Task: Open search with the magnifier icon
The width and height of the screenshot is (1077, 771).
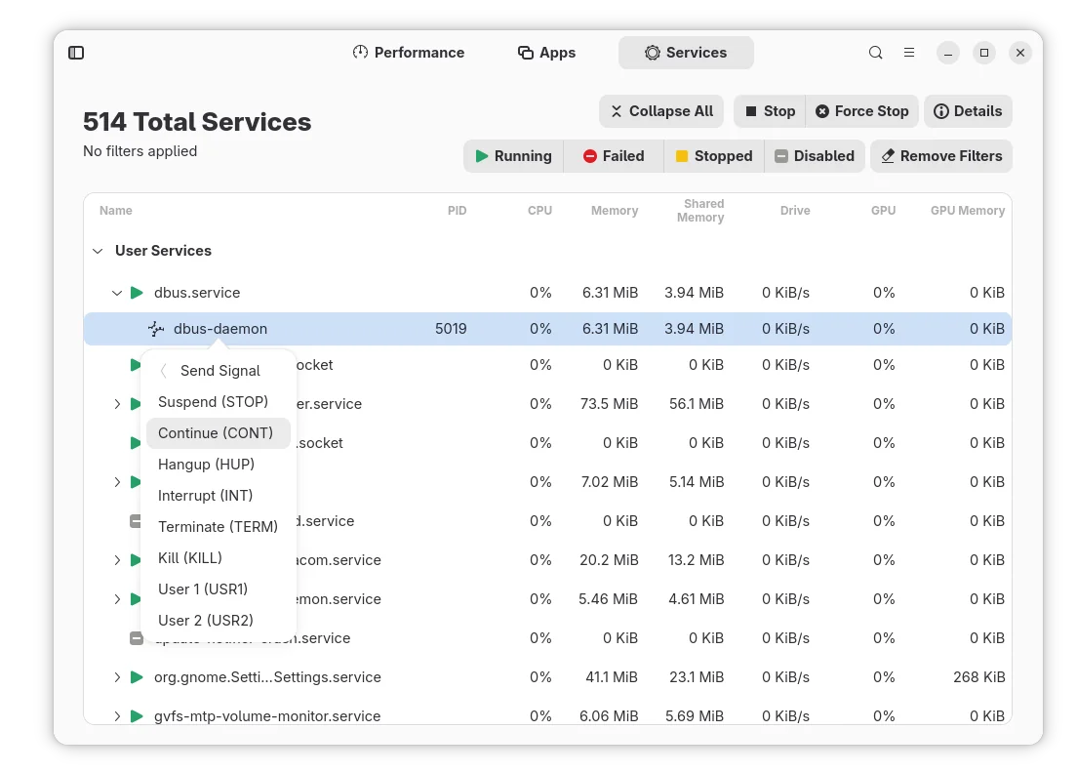Action: pos(876,53)
